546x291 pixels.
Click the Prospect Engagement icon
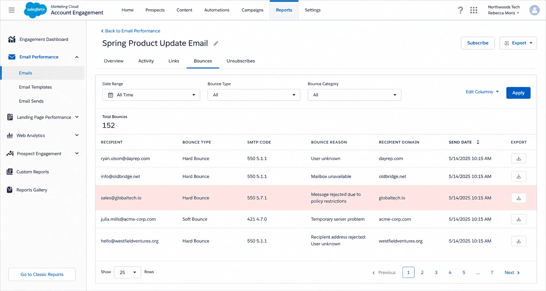pos(10,153)
